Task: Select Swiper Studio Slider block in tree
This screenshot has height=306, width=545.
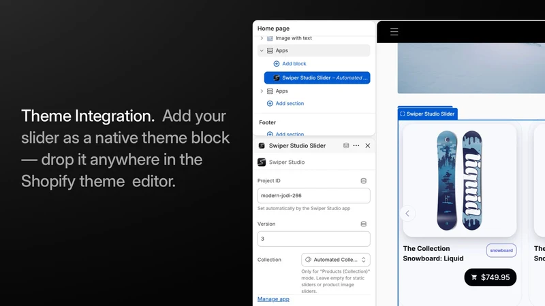Action: point(317,78)
